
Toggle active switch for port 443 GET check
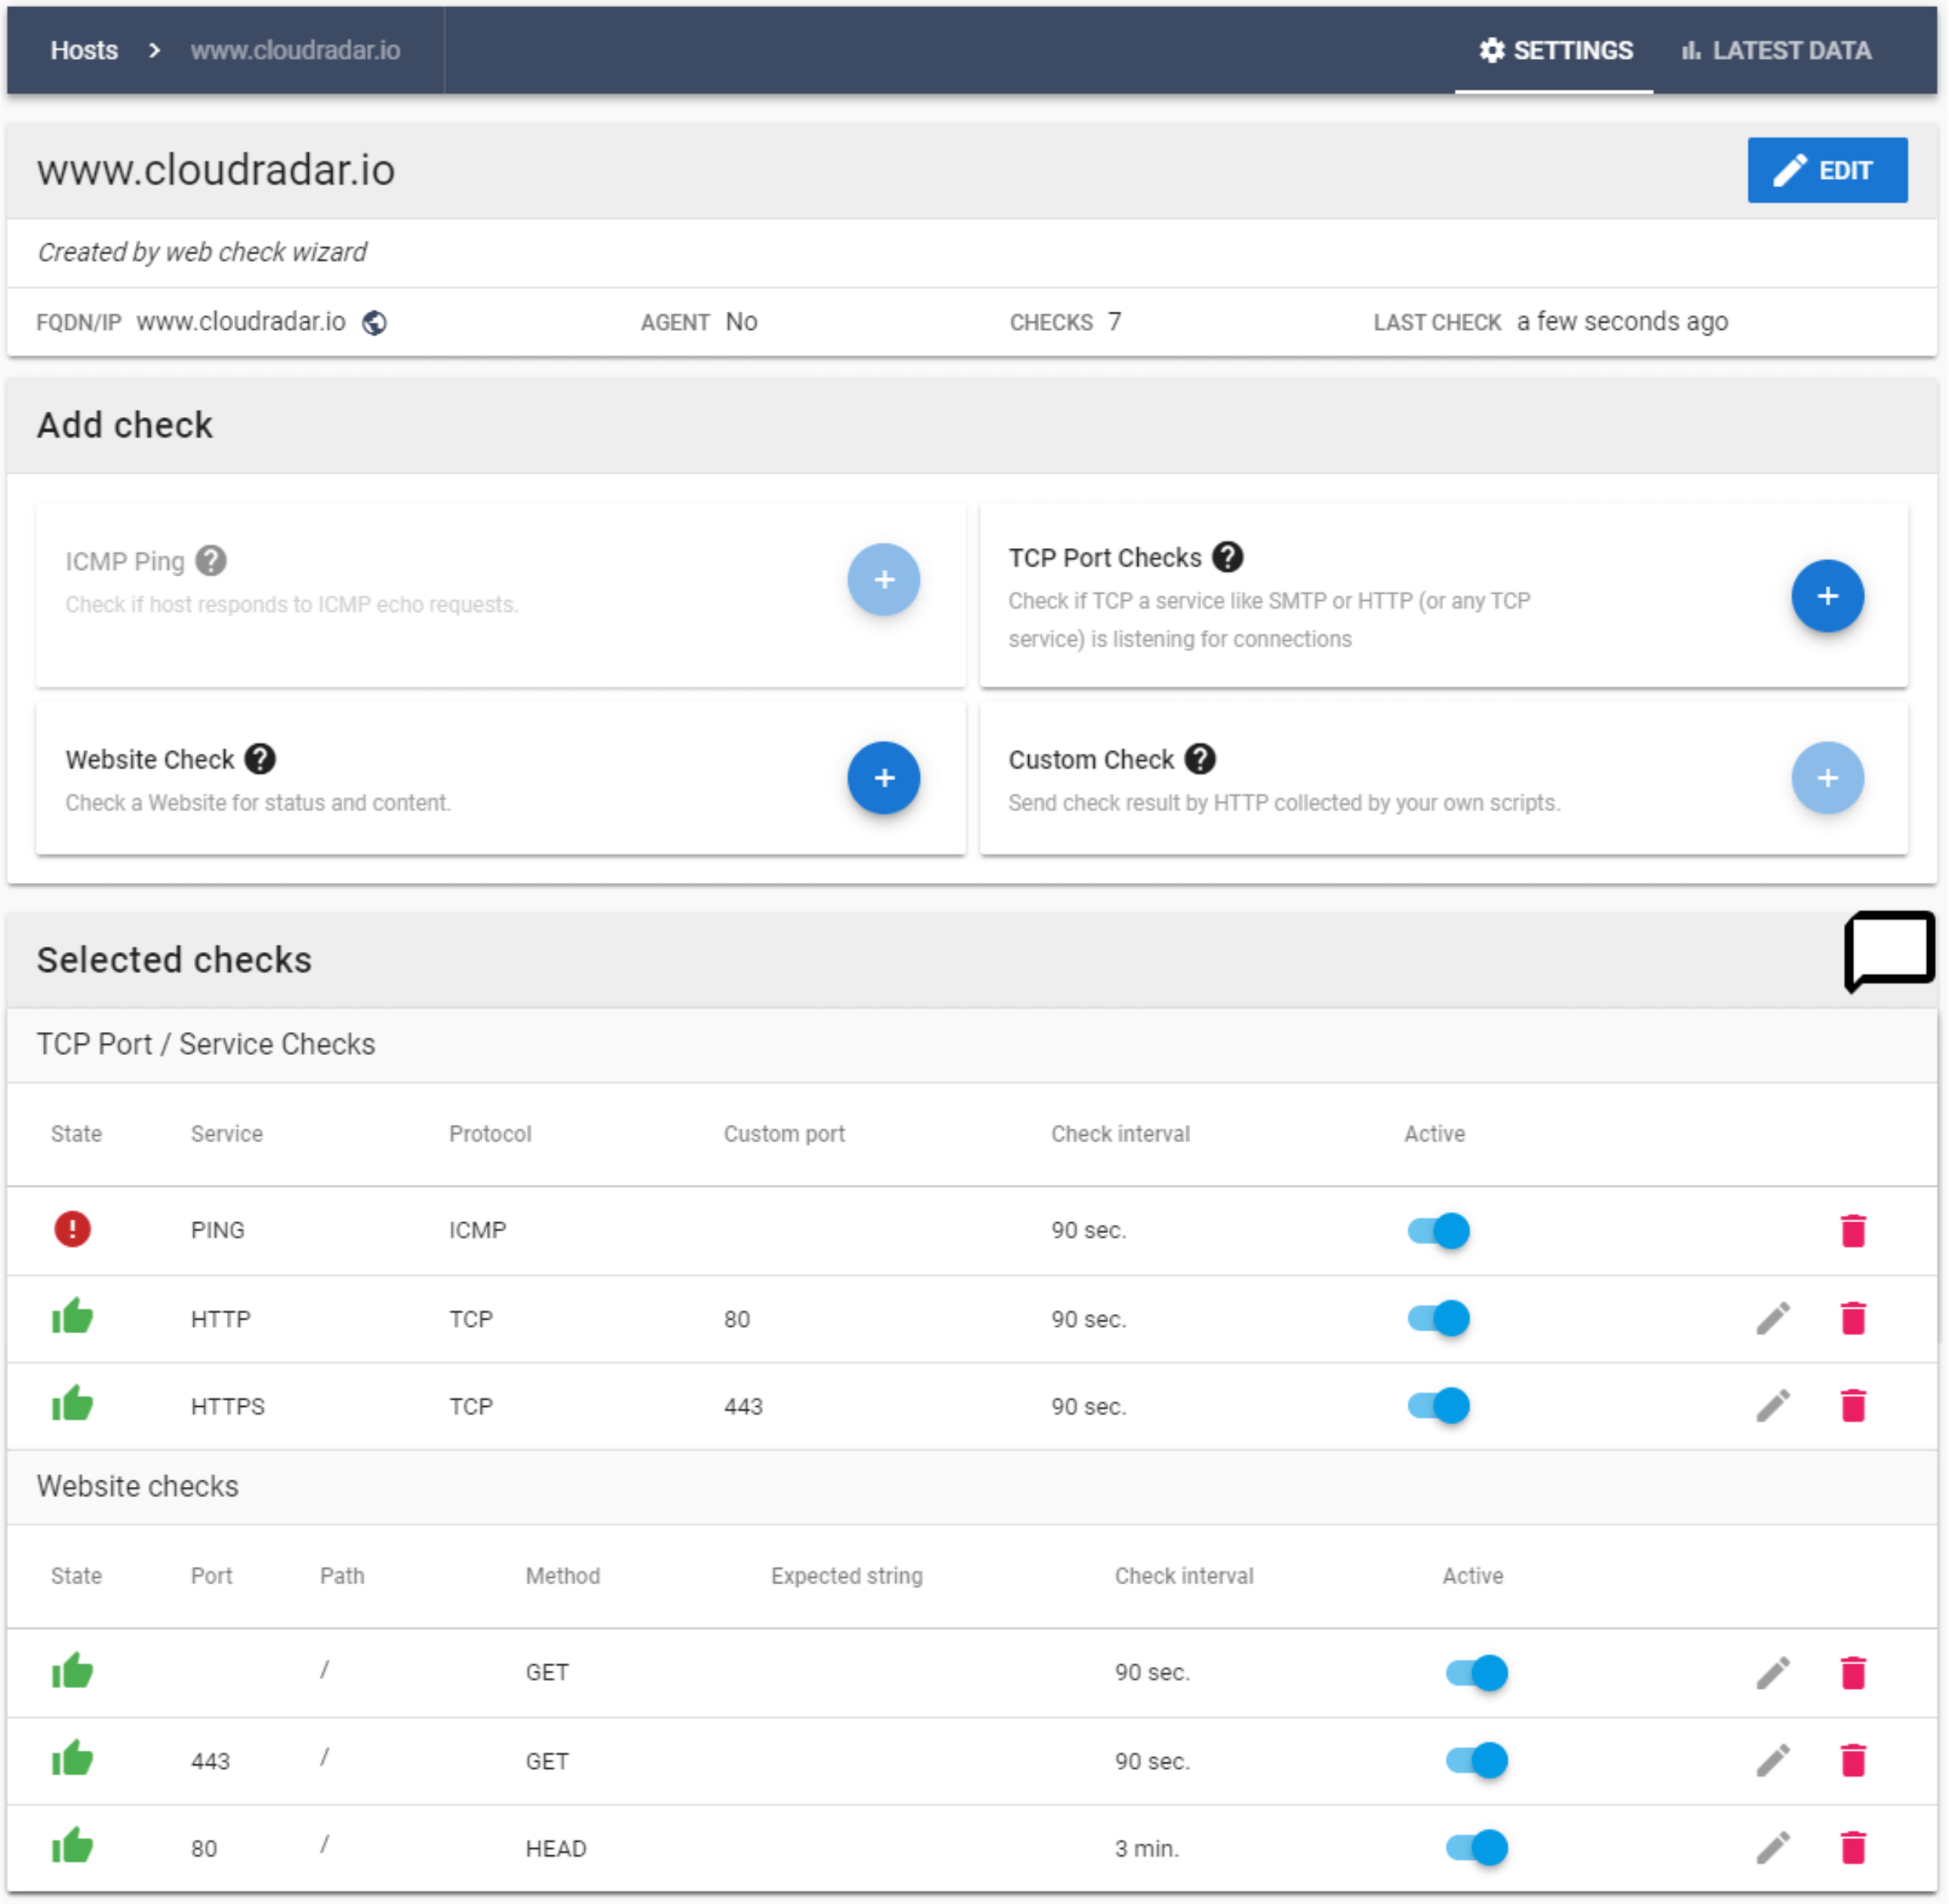pos(1476,1761)
